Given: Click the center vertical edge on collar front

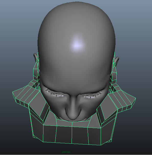Looking at the screenshot, I should [72, 133].
